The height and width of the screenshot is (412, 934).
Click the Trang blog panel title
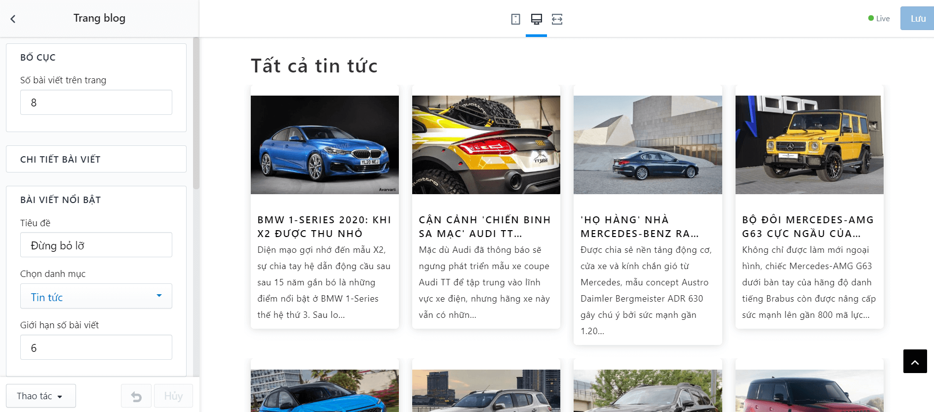[100, 18]
